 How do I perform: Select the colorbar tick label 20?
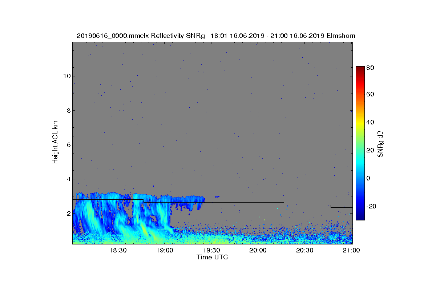[371, 150]
